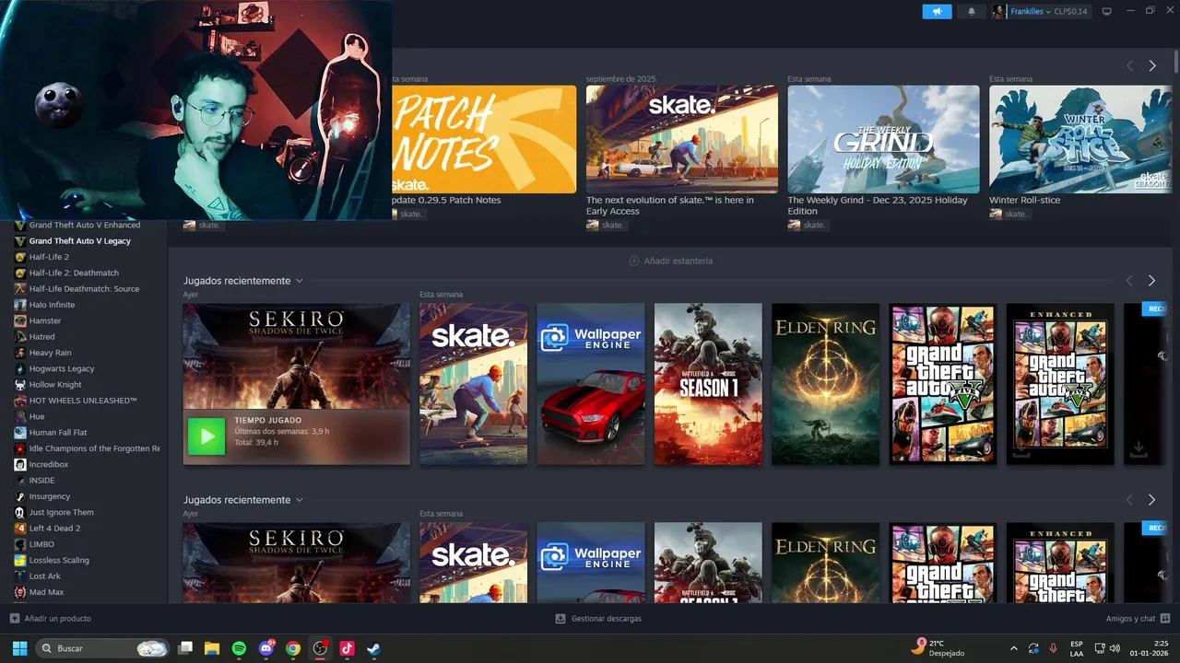This screenshot has width=1180, height=663.
Task: Select Grand Theft Auto V Legacy in library list
Action: tap(80, 241)
